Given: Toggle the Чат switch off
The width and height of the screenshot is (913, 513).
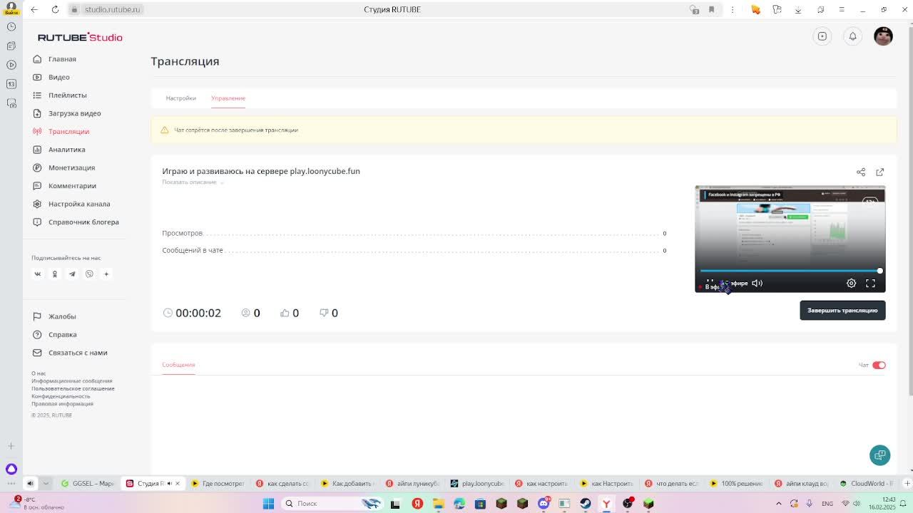Looking at the screenshot, I should (x=879, y=366).
